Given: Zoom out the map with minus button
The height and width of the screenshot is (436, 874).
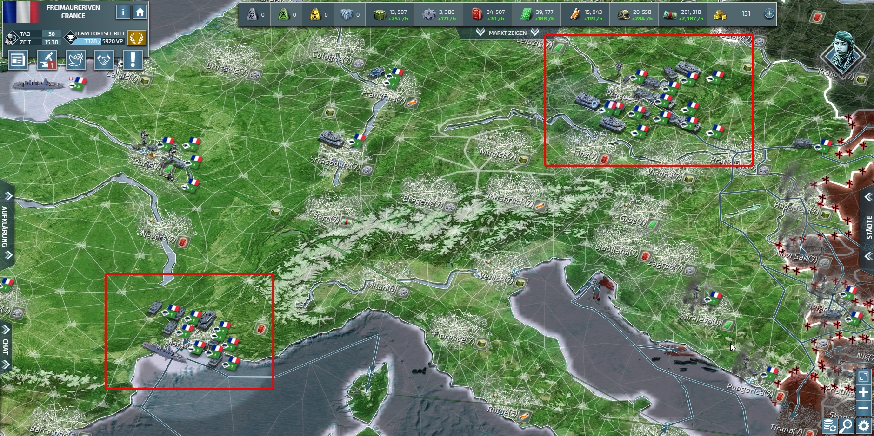Looking at the screenshot, I should click(x=863, y=408).
